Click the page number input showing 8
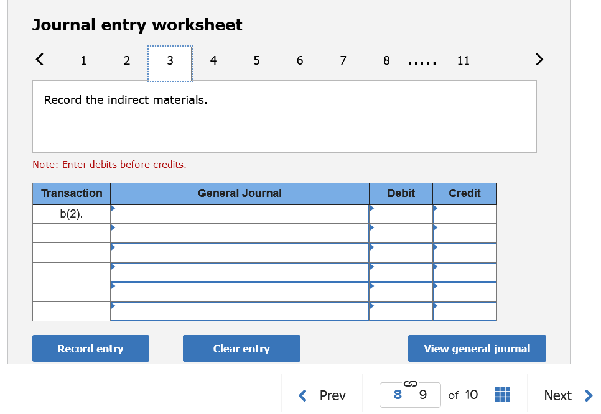This screenshot has height=414, width=601. (396, 395)
